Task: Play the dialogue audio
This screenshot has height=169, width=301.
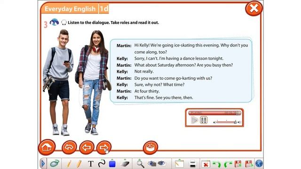Action: click(194, 120)
